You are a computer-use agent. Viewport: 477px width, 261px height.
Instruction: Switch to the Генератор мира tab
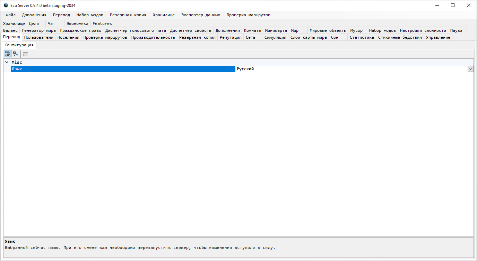click(x=39, y=30)
